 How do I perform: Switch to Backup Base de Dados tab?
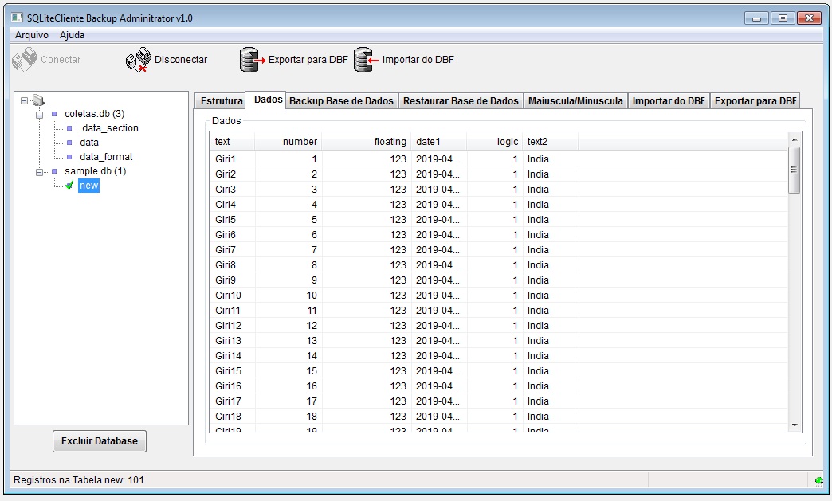341,101
